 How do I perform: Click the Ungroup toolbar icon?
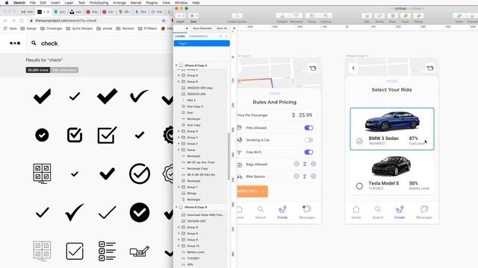(326, 16)
